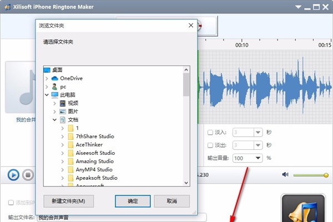Click the 取消 button

(171, 201)
